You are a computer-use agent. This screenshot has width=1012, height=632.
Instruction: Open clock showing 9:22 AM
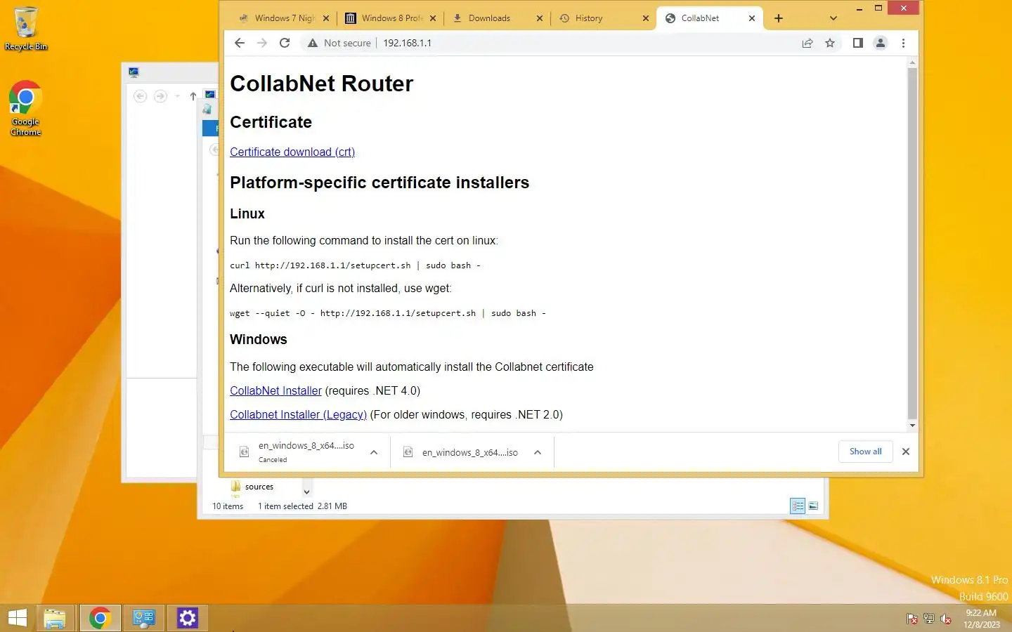point(981,619)
